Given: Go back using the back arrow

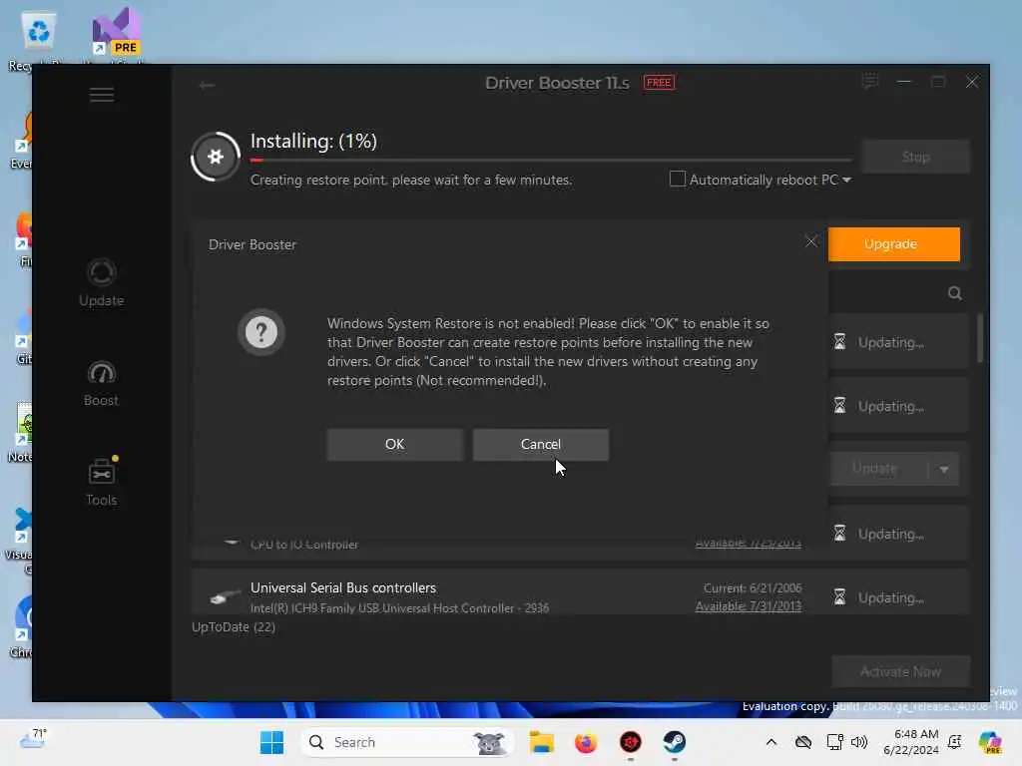Looking at the screenshot, I should 207,86.
